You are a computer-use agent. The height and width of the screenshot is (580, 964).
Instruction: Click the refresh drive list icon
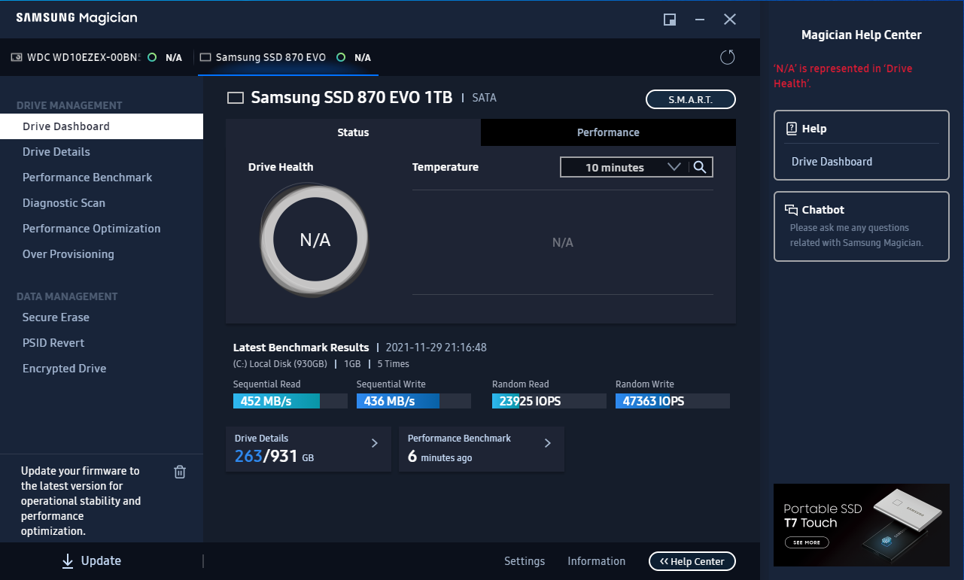click(727, 57)
